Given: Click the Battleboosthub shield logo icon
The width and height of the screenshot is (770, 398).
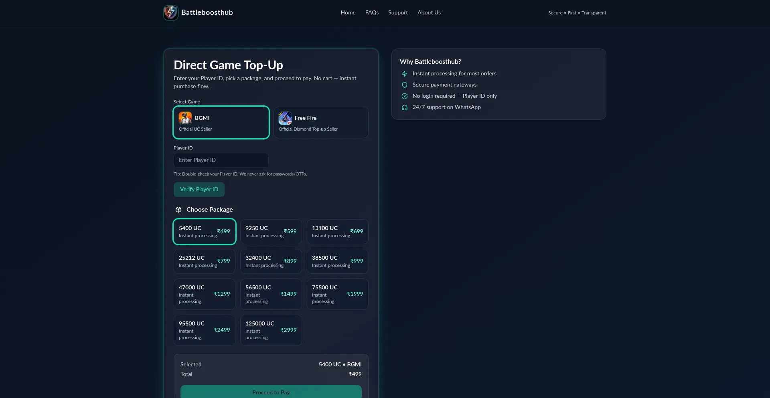Looking at the screenshot, I should click(x=171, y=13).
